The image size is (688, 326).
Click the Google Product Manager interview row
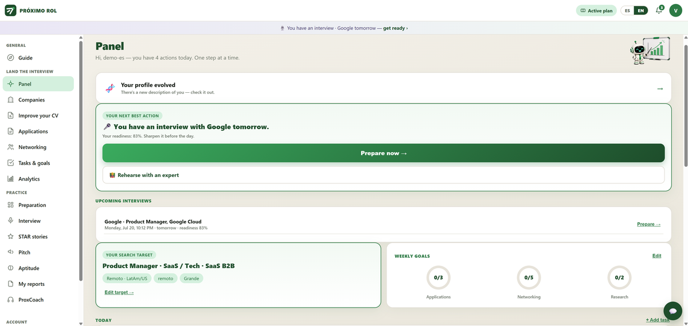pyautogui.click(x=384, y=224)
